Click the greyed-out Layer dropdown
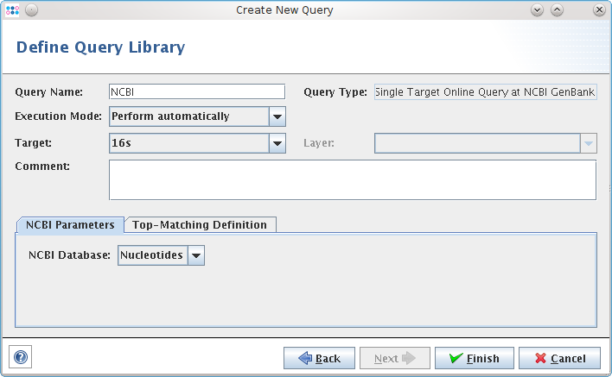This screenshot has height=377, width=612. point(484,143)
